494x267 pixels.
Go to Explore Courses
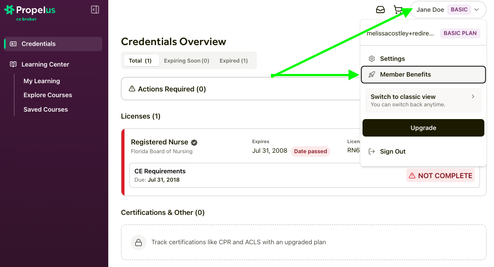[48, 95]
